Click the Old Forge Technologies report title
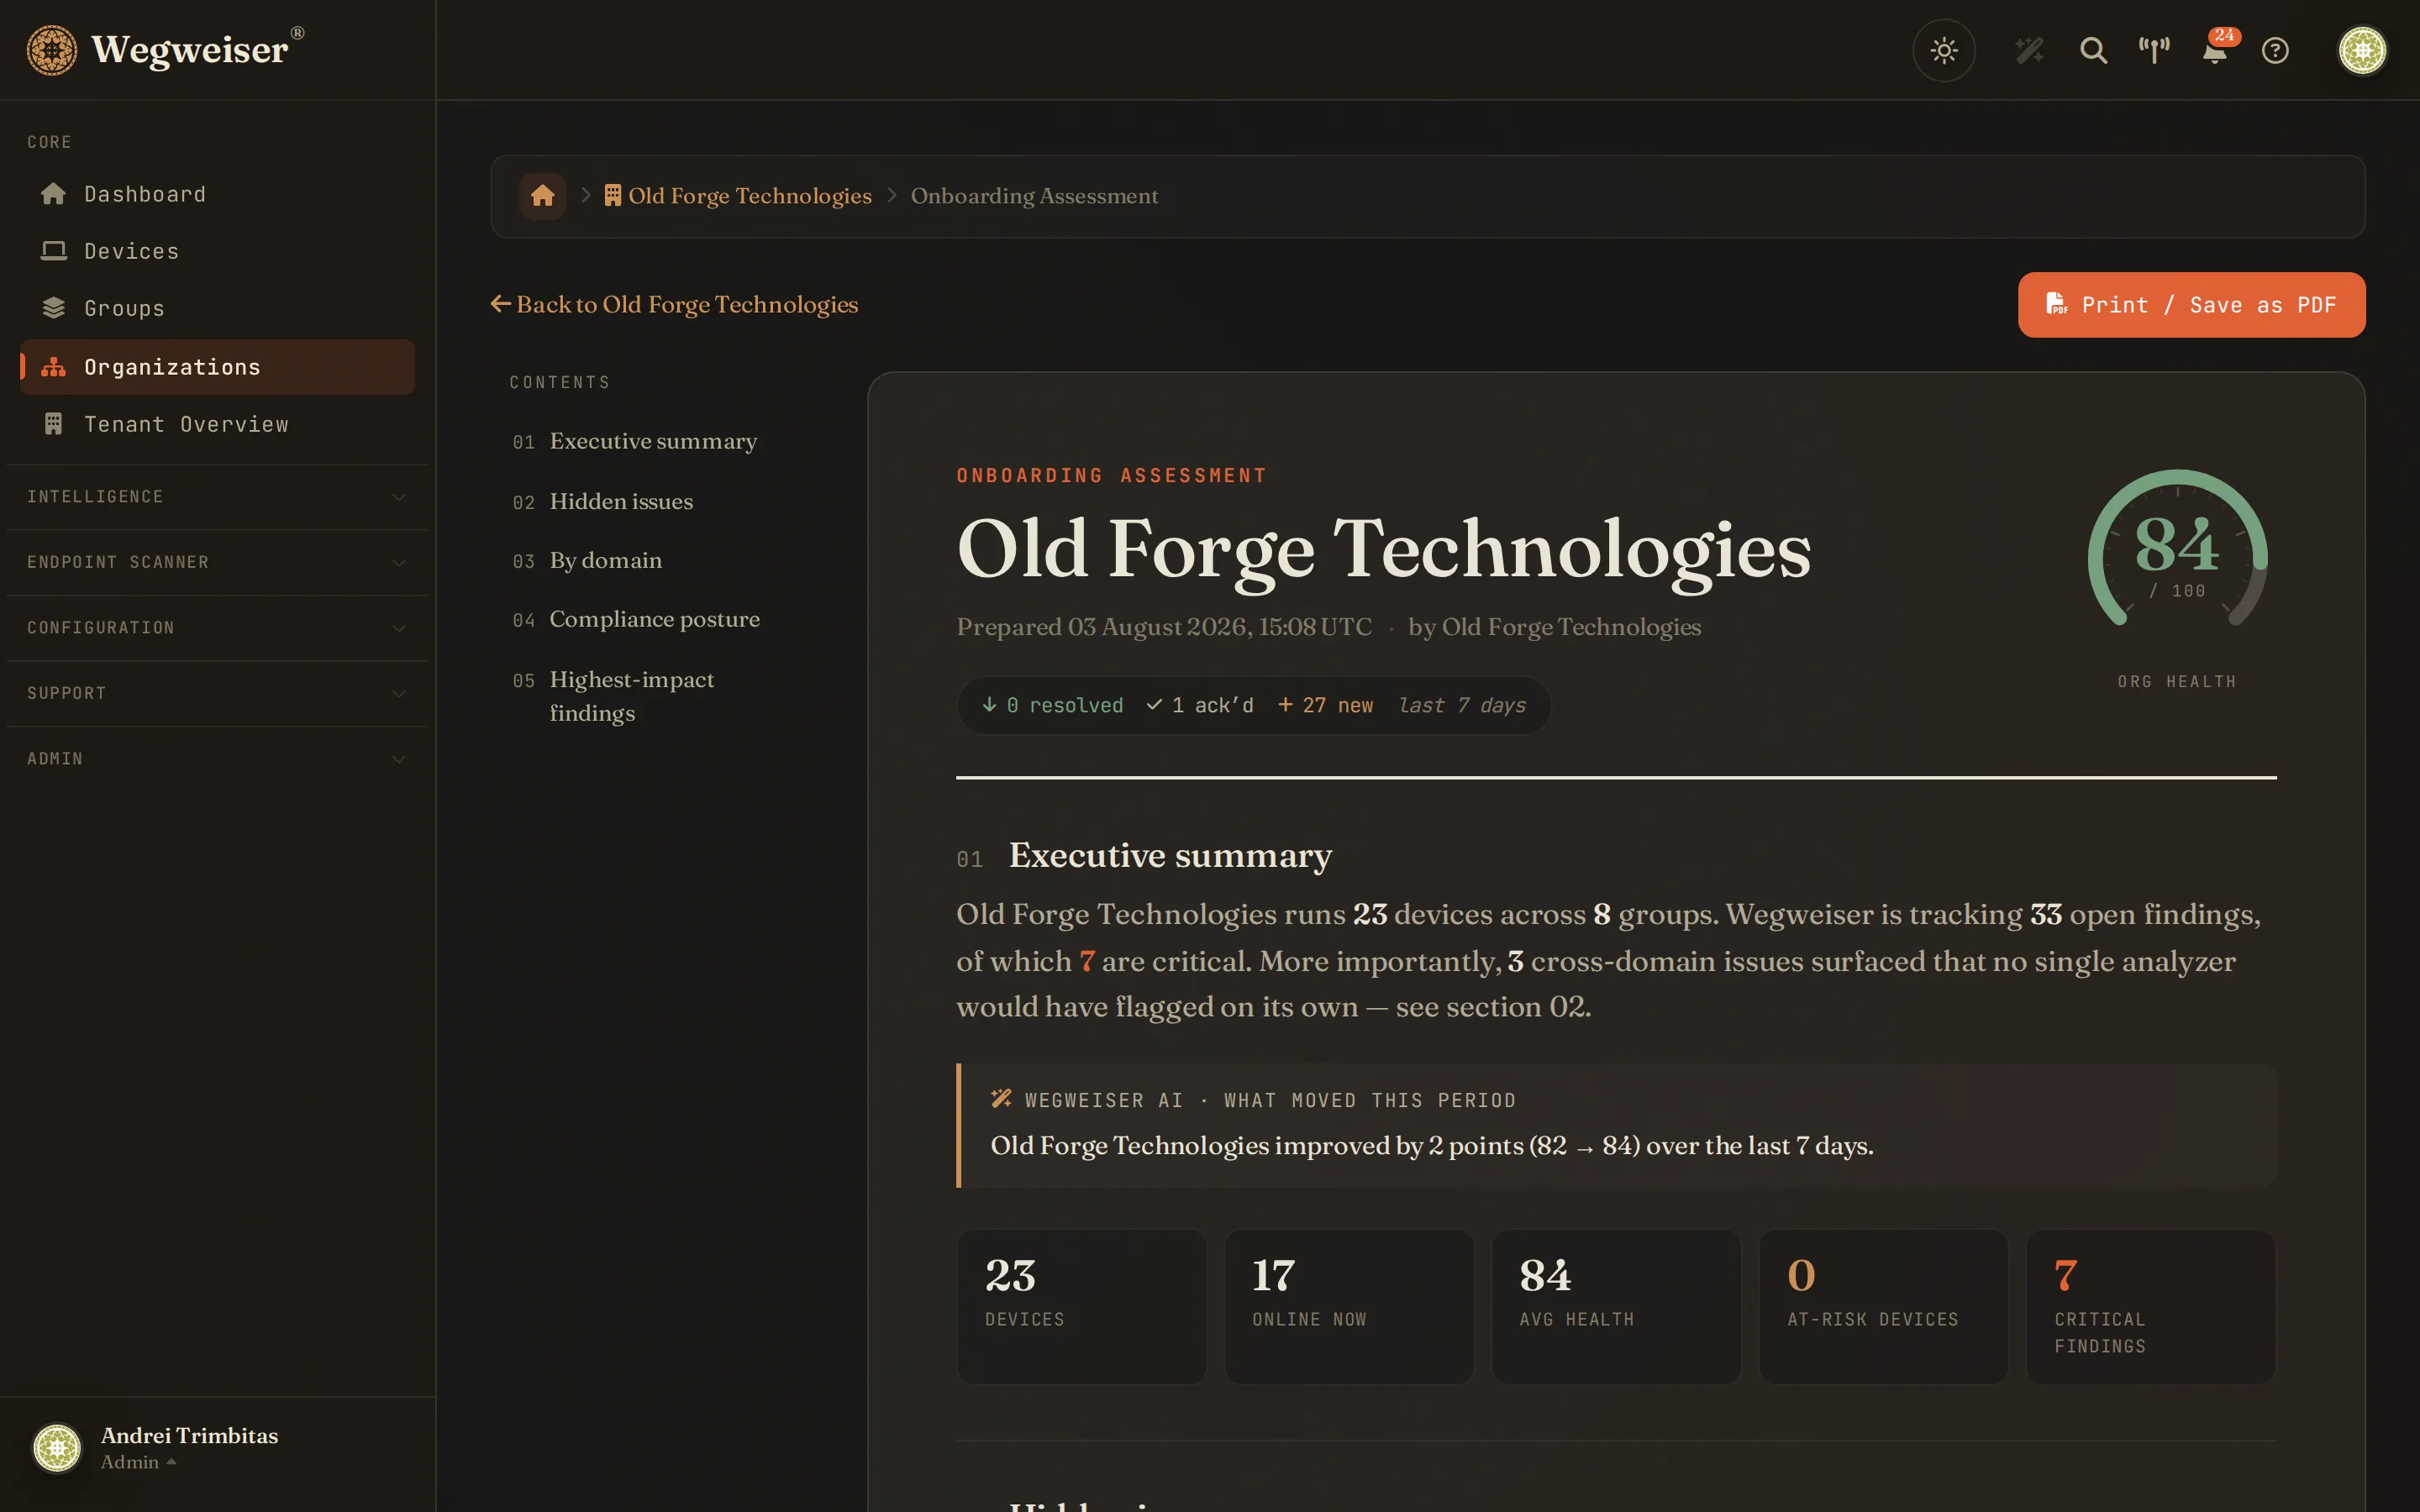 coord(1384,549)
